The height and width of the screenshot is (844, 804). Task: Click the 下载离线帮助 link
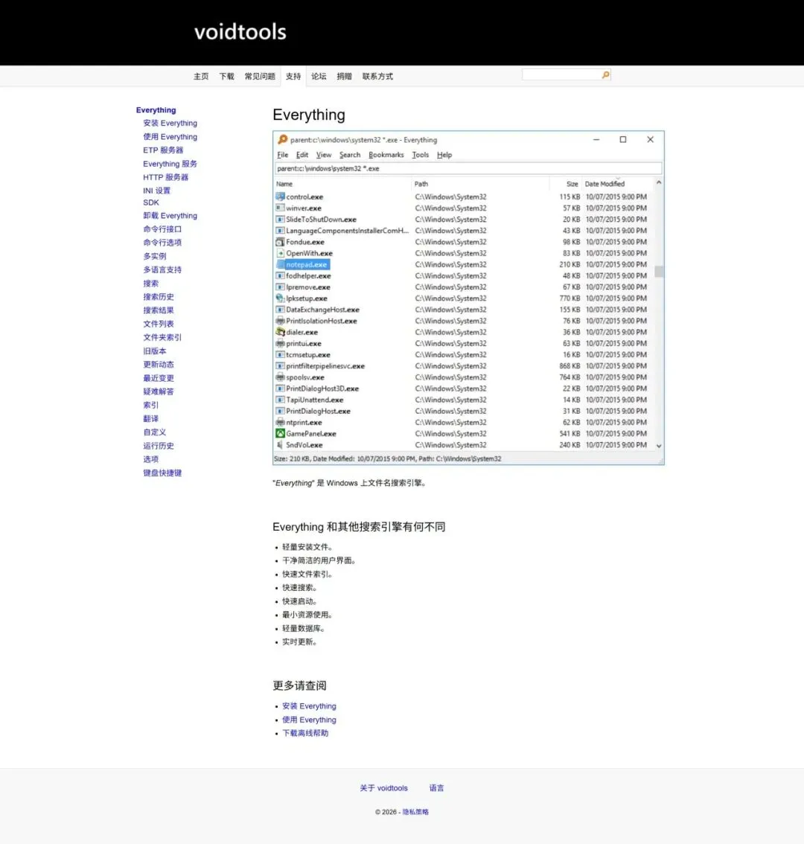coord(305,733)
